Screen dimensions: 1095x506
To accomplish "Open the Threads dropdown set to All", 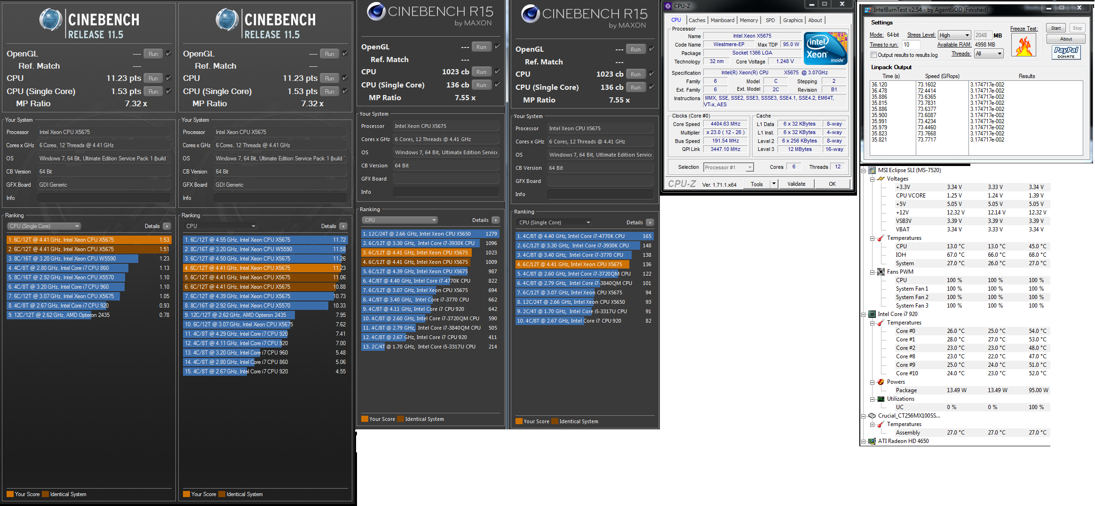I will pos(989,54).
